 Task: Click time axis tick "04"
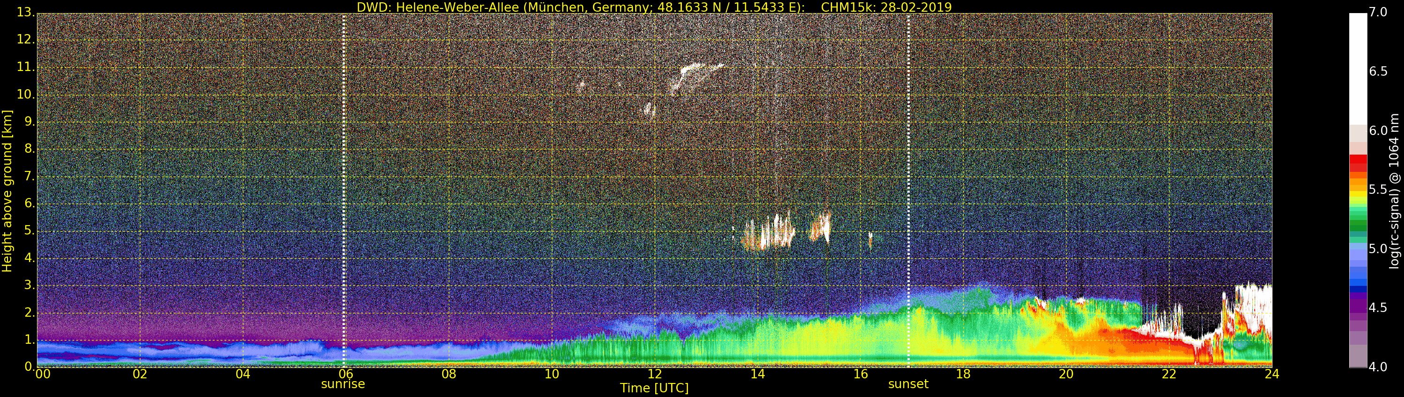[x=243, y=374]
